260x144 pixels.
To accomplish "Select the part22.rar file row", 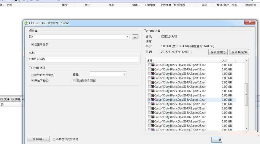I will (x=191, y=113).
